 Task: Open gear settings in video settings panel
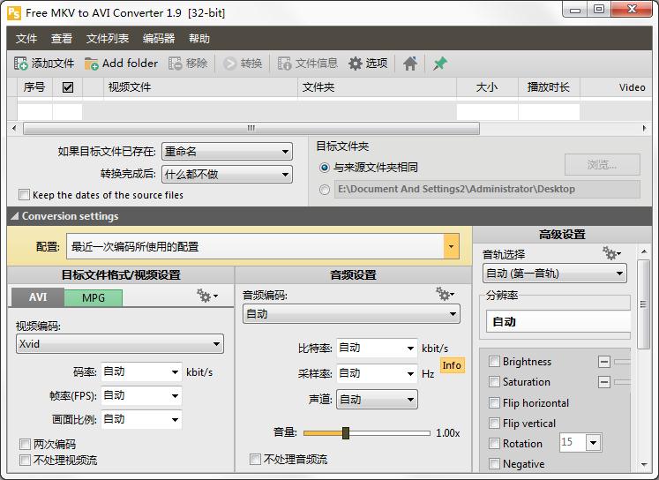[206, 297]
